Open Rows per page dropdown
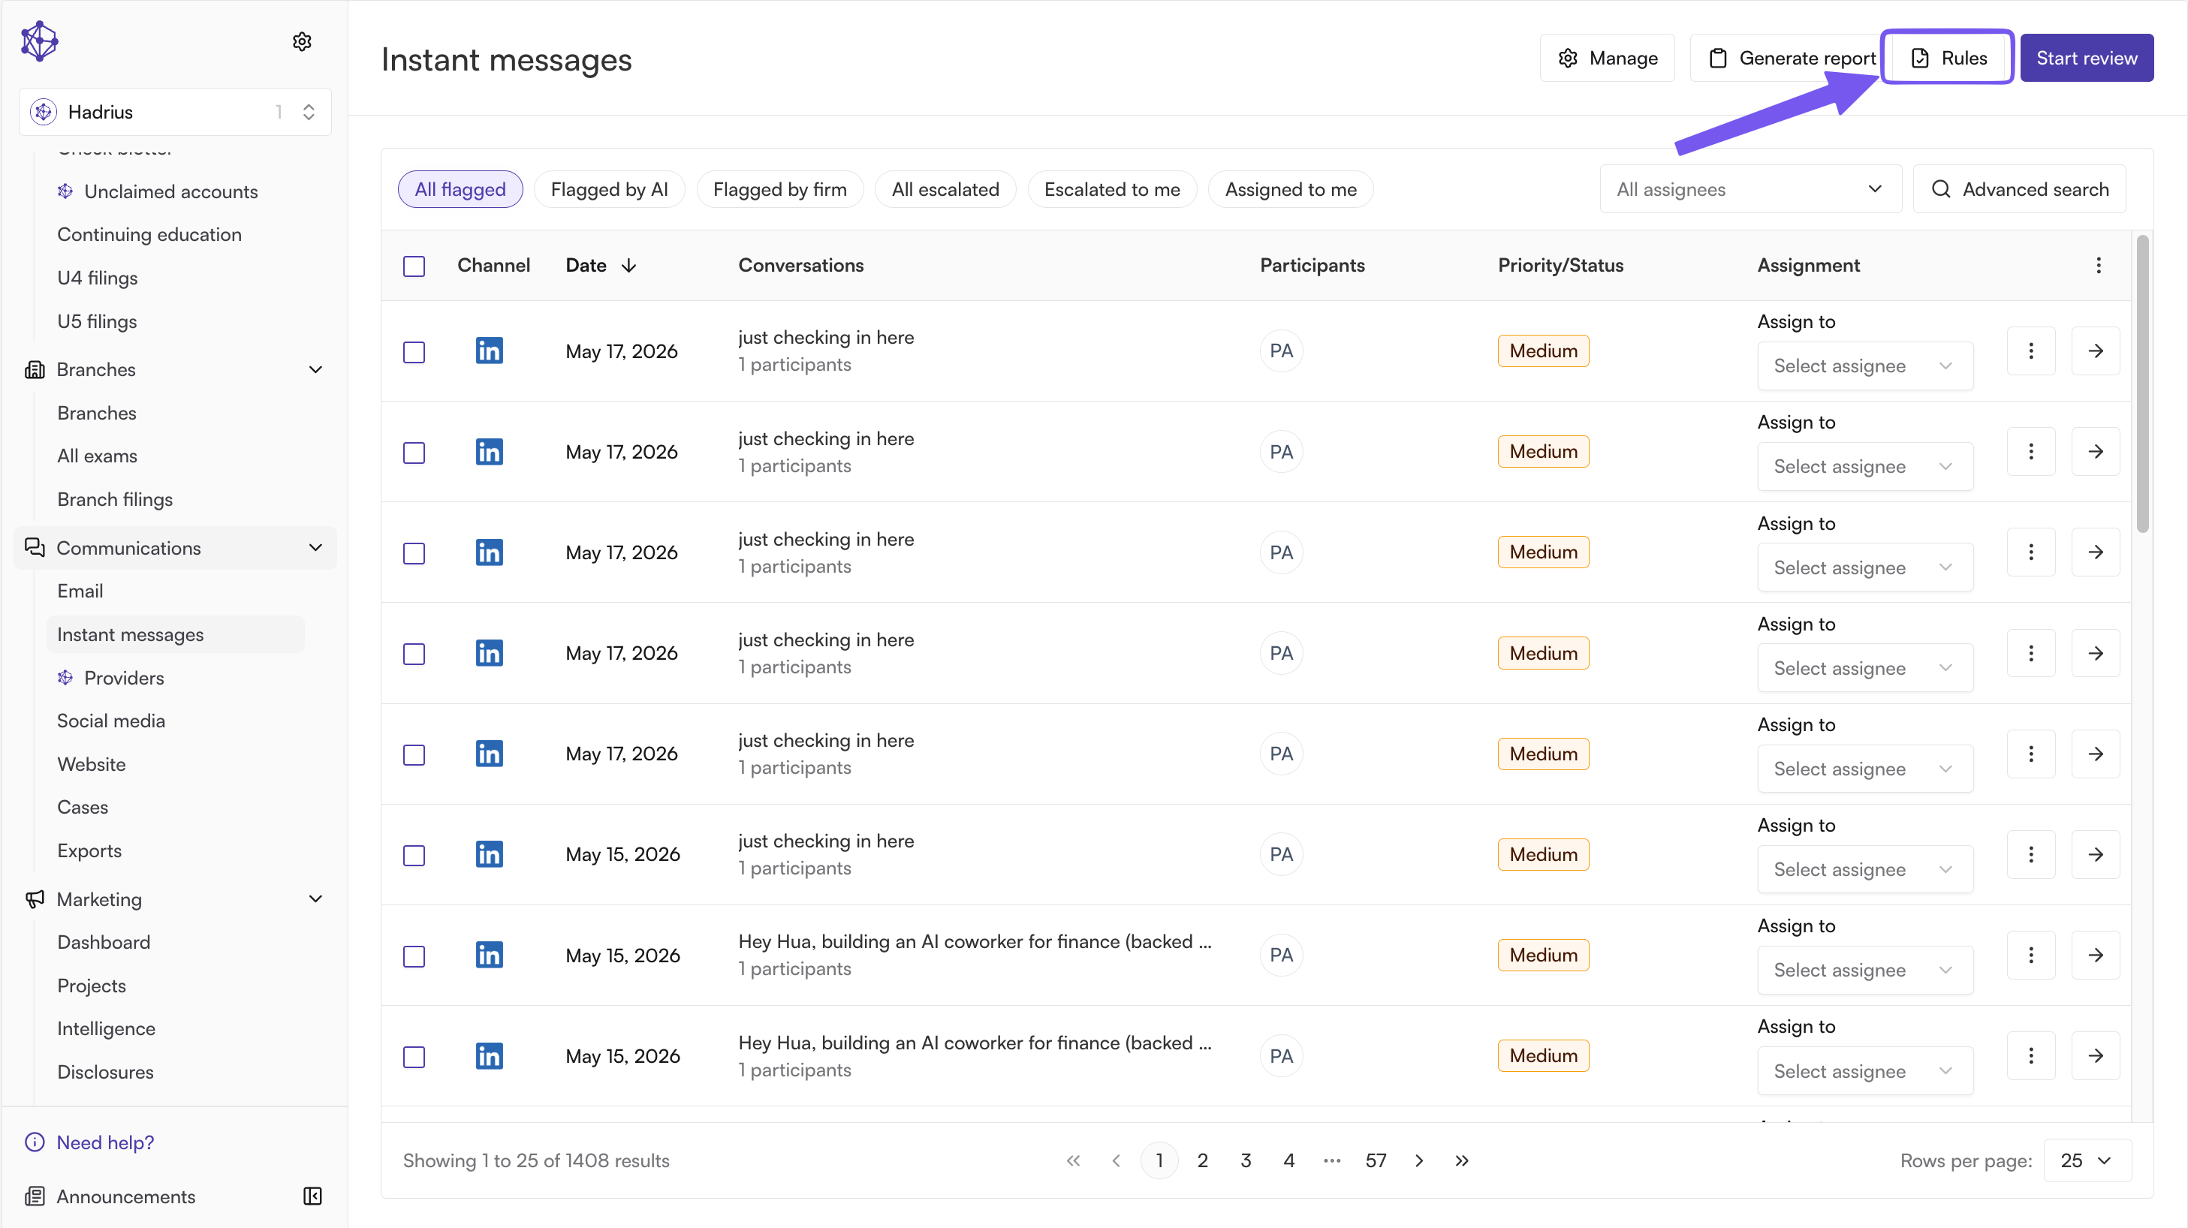 coord(2086,1160)
